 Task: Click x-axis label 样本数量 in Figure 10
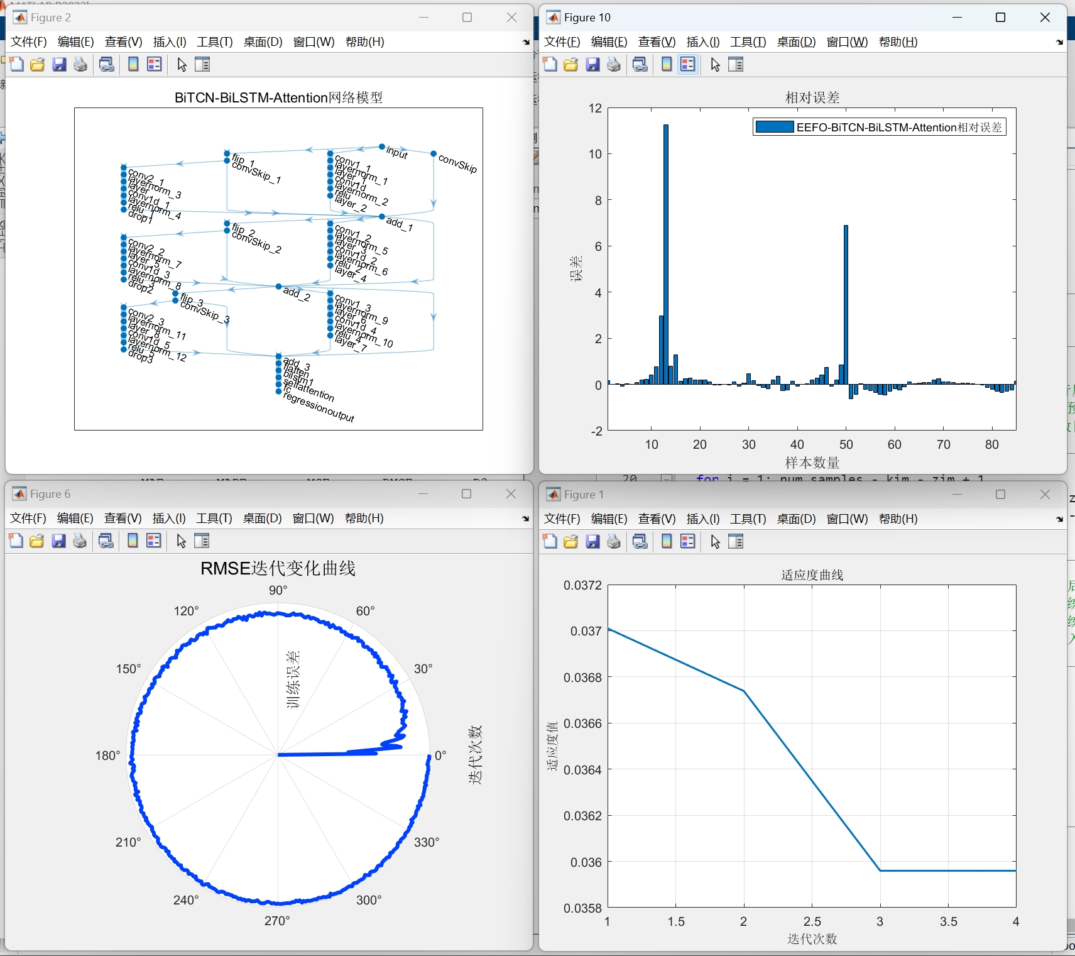812,463
